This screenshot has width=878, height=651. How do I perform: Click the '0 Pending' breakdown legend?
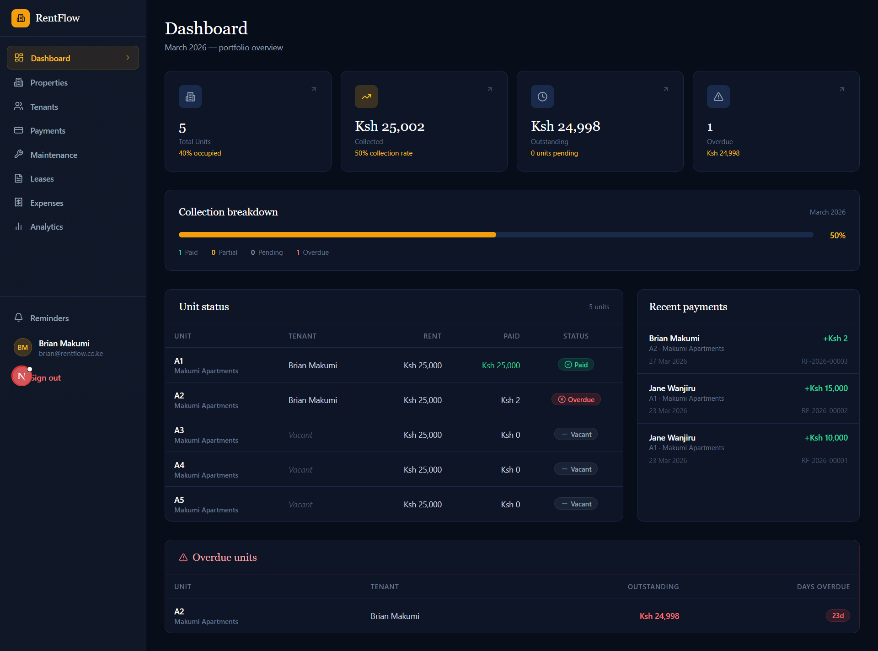(267, 252)
